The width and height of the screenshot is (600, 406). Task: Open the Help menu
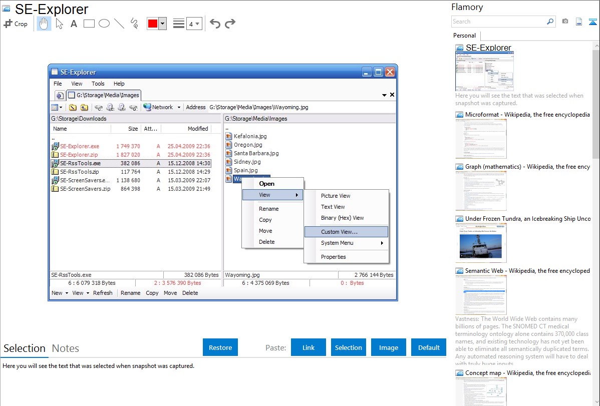click(119, 84)
